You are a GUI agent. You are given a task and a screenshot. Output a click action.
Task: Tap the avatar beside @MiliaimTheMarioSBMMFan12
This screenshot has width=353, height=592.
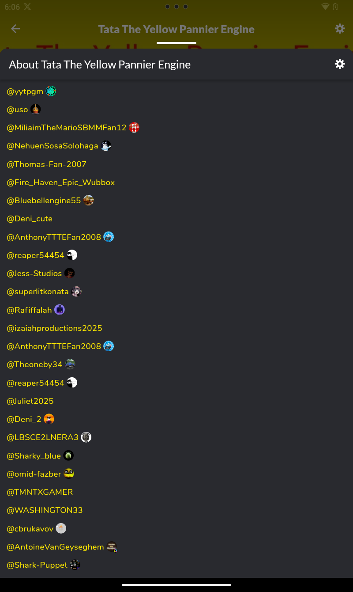[x=134, y=128]
